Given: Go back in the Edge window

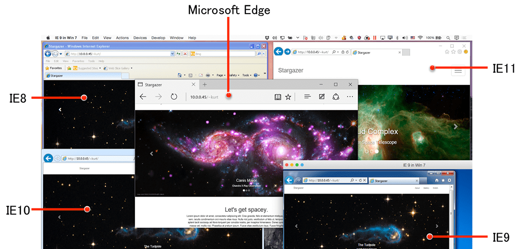Looking at the screenshot, I should coord(143,97).
